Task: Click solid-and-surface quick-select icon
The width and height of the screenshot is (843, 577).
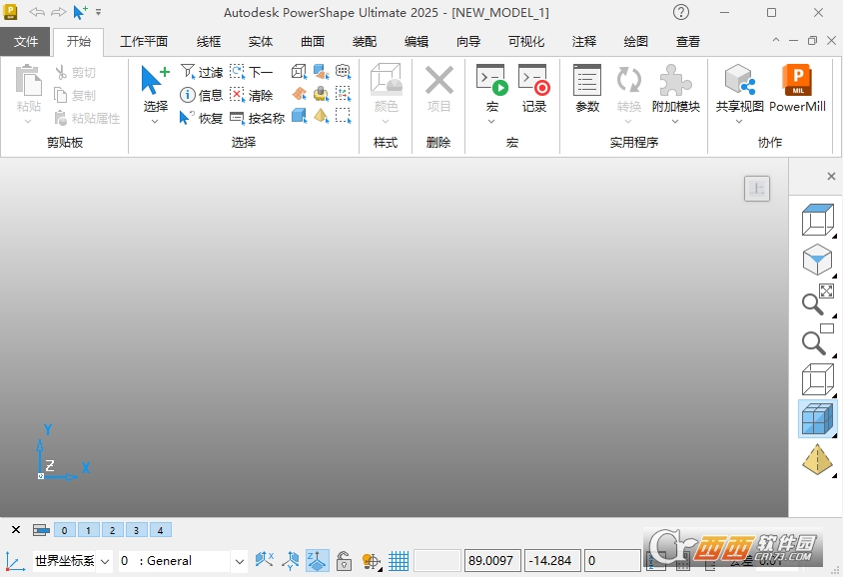Action: (x=321, y=72)
